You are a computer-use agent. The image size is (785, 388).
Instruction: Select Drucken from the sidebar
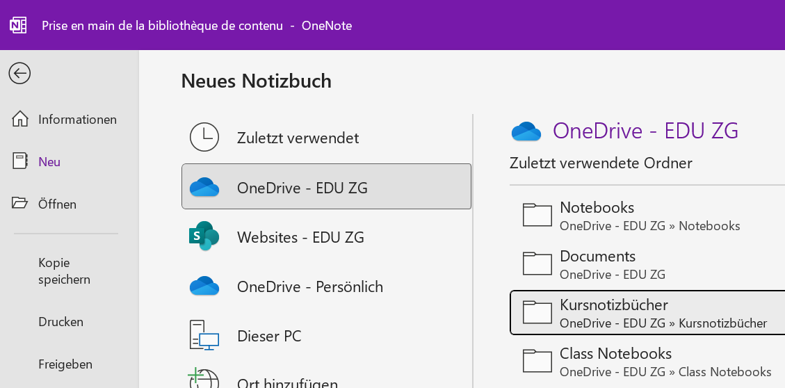(60, 322)
